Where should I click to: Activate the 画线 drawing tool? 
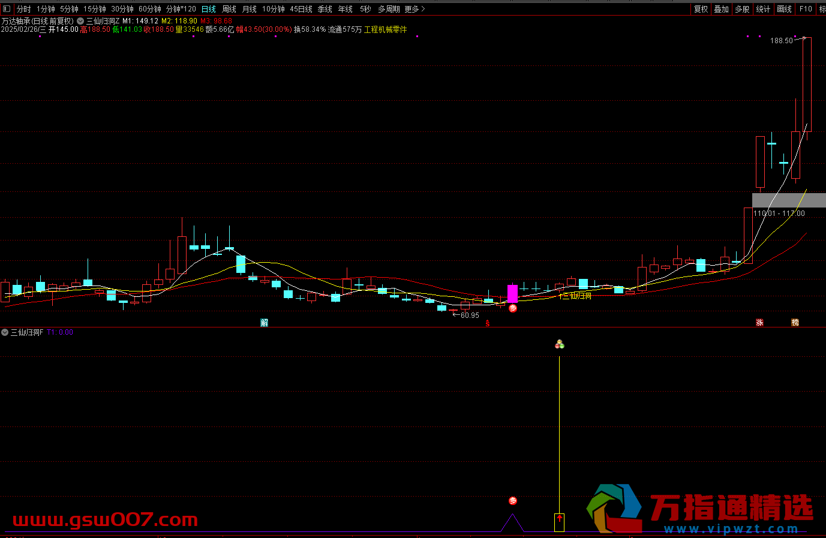[x=785, y=9]
